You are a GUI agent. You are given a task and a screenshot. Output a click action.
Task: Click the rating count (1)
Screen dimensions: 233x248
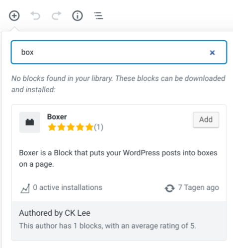coord(99,127)
